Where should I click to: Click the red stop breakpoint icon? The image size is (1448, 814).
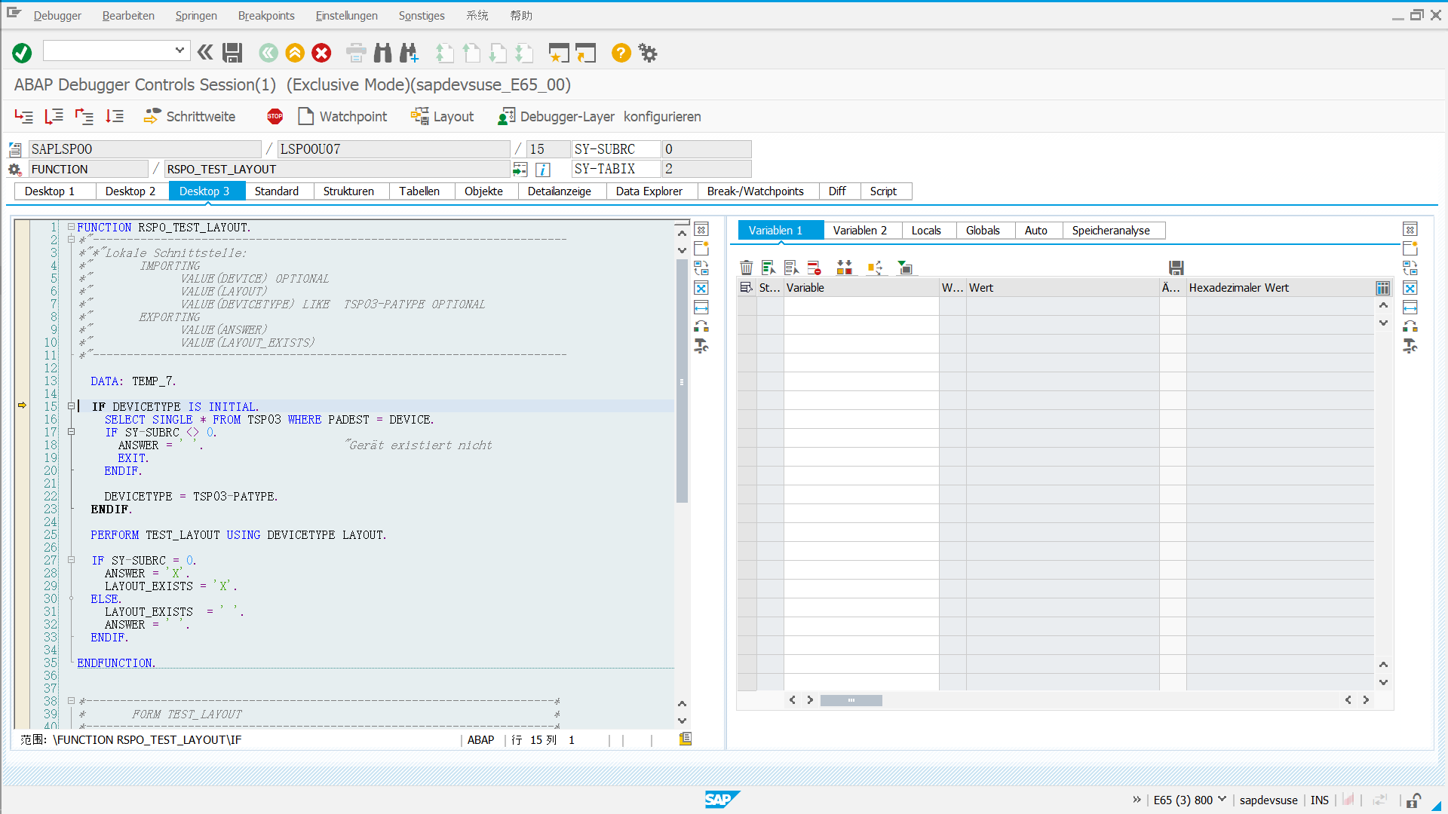274,116
